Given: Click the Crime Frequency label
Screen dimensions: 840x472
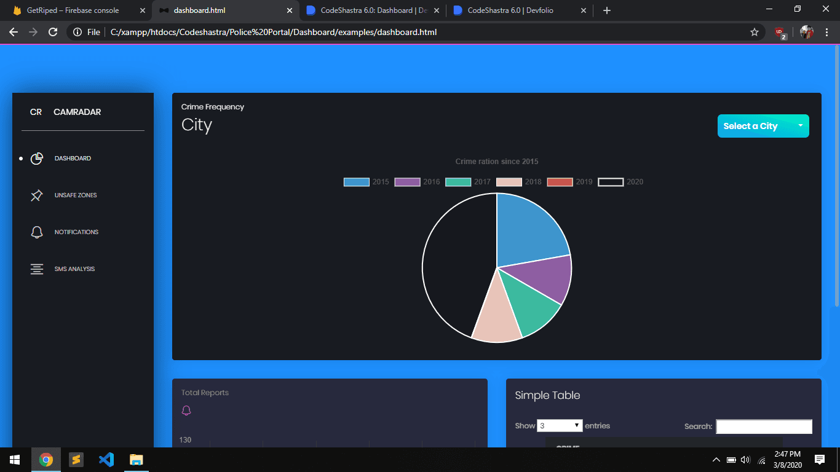Looking at the screenshot, I should pos(213,107).
